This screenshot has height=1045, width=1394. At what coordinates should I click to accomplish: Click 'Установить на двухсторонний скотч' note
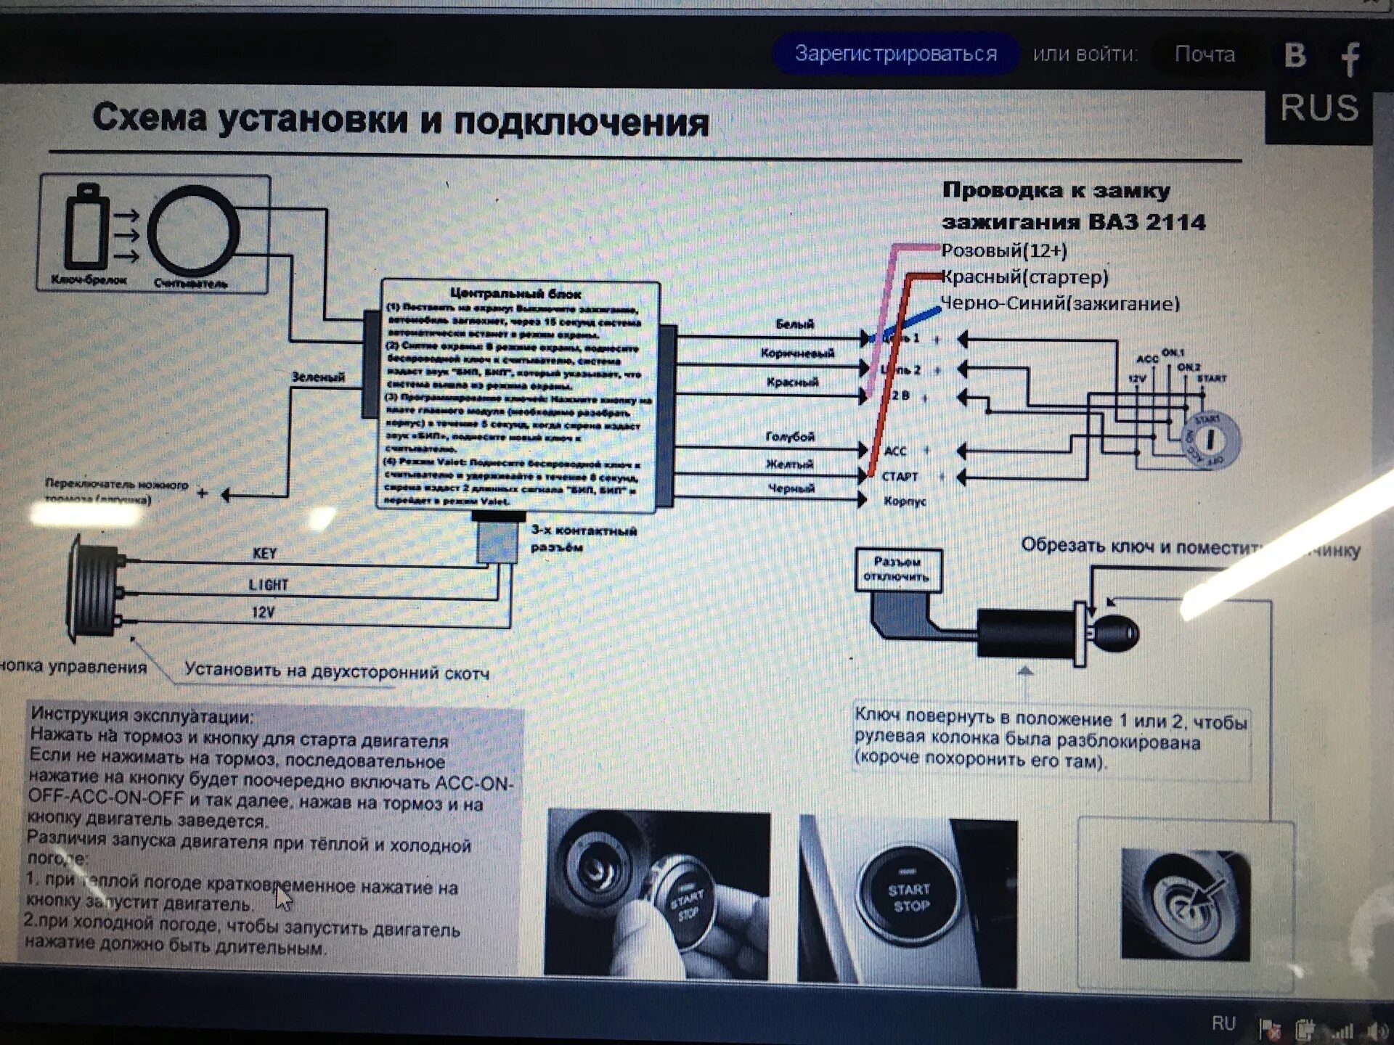pyautogui.click(x=337, y=670)
